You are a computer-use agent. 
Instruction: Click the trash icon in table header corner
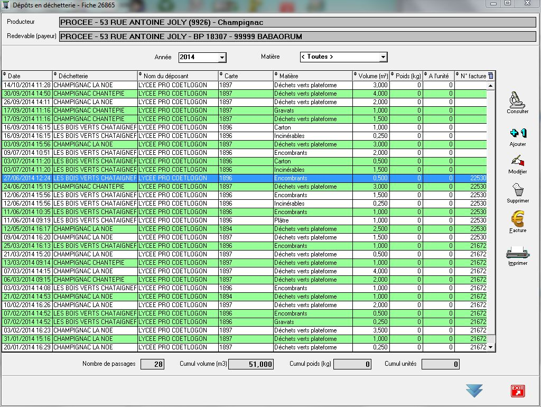(491, 76)
